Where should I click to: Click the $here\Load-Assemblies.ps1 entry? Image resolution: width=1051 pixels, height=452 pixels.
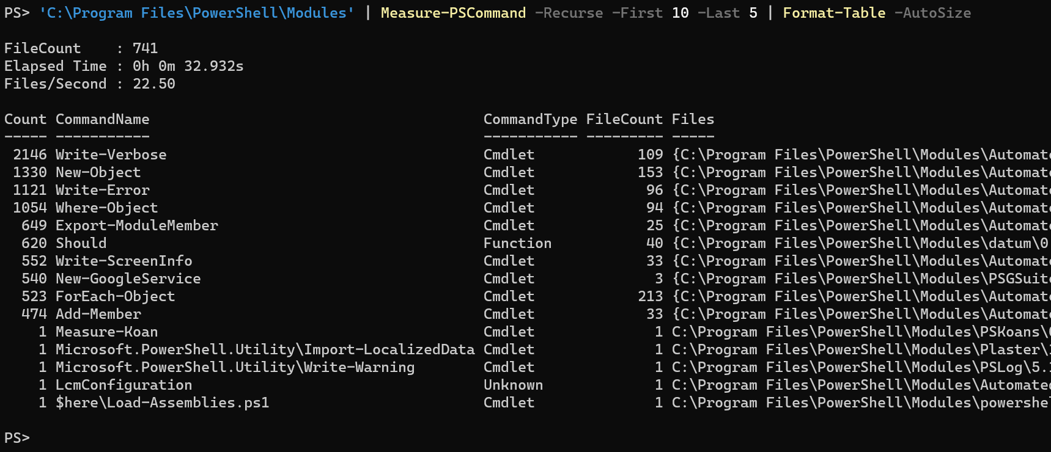[162, 403]
